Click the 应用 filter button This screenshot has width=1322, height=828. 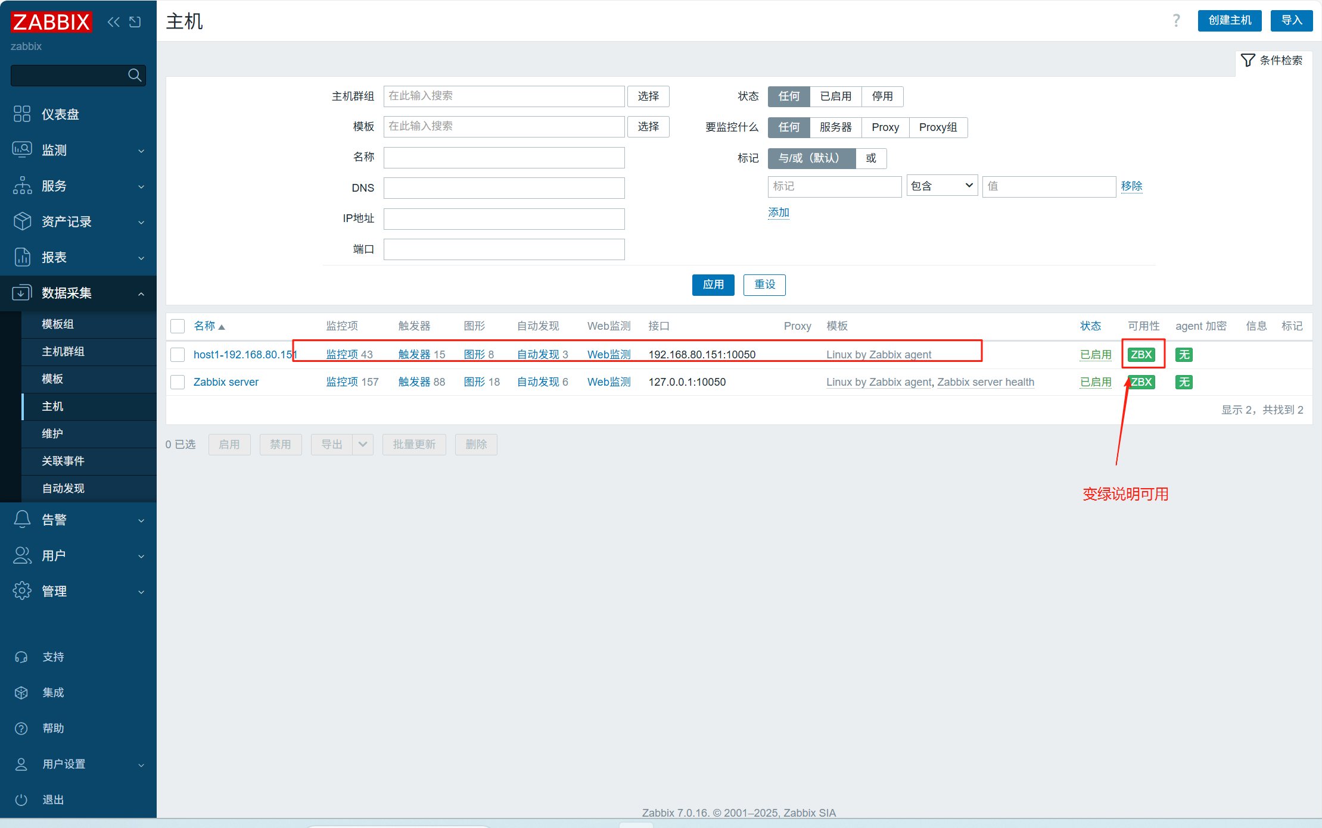tap(713, 285)
